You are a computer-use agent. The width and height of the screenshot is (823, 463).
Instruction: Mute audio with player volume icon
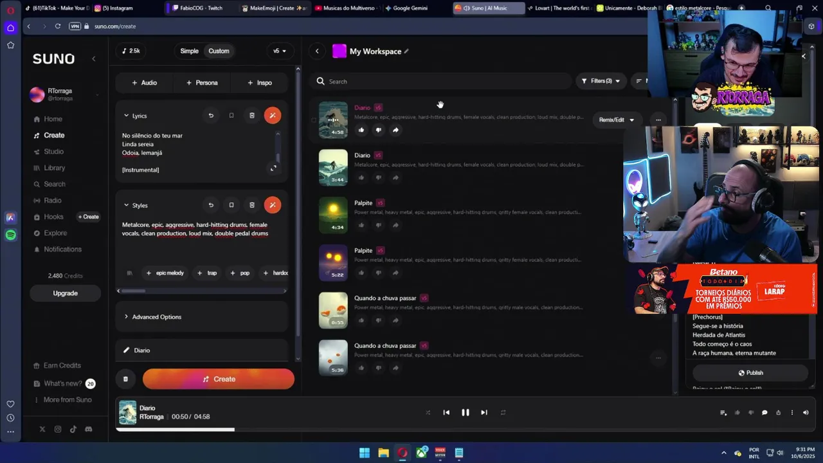click(806, 413)
